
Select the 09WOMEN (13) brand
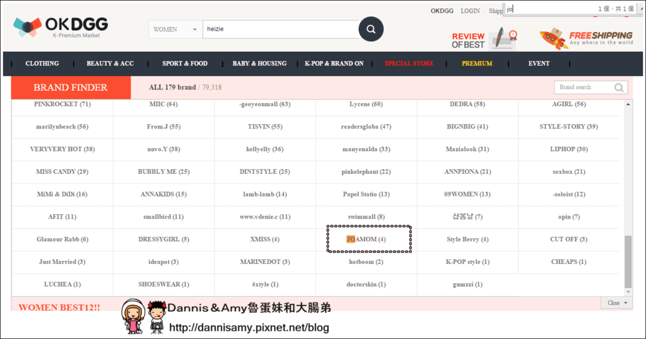[x=467, y=194]
